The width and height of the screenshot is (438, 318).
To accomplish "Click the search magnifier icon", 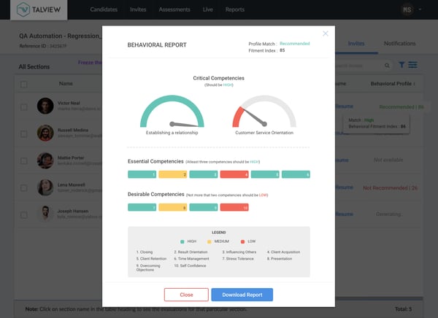I will tap(387, 66).
